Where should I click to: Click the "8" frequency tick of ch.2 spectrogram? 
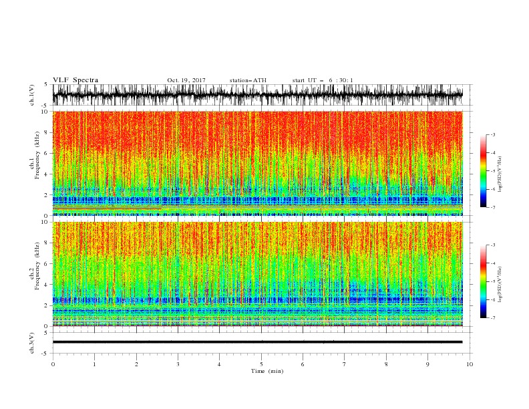[46, 243]
